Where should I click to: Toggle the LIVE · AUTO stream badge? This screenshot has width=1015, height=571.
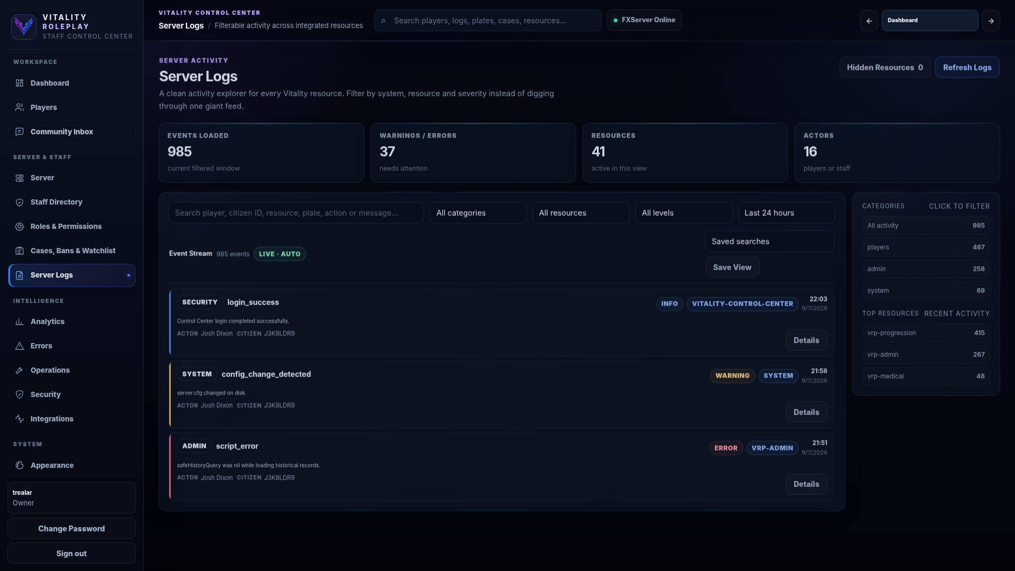tap(280, 254)
